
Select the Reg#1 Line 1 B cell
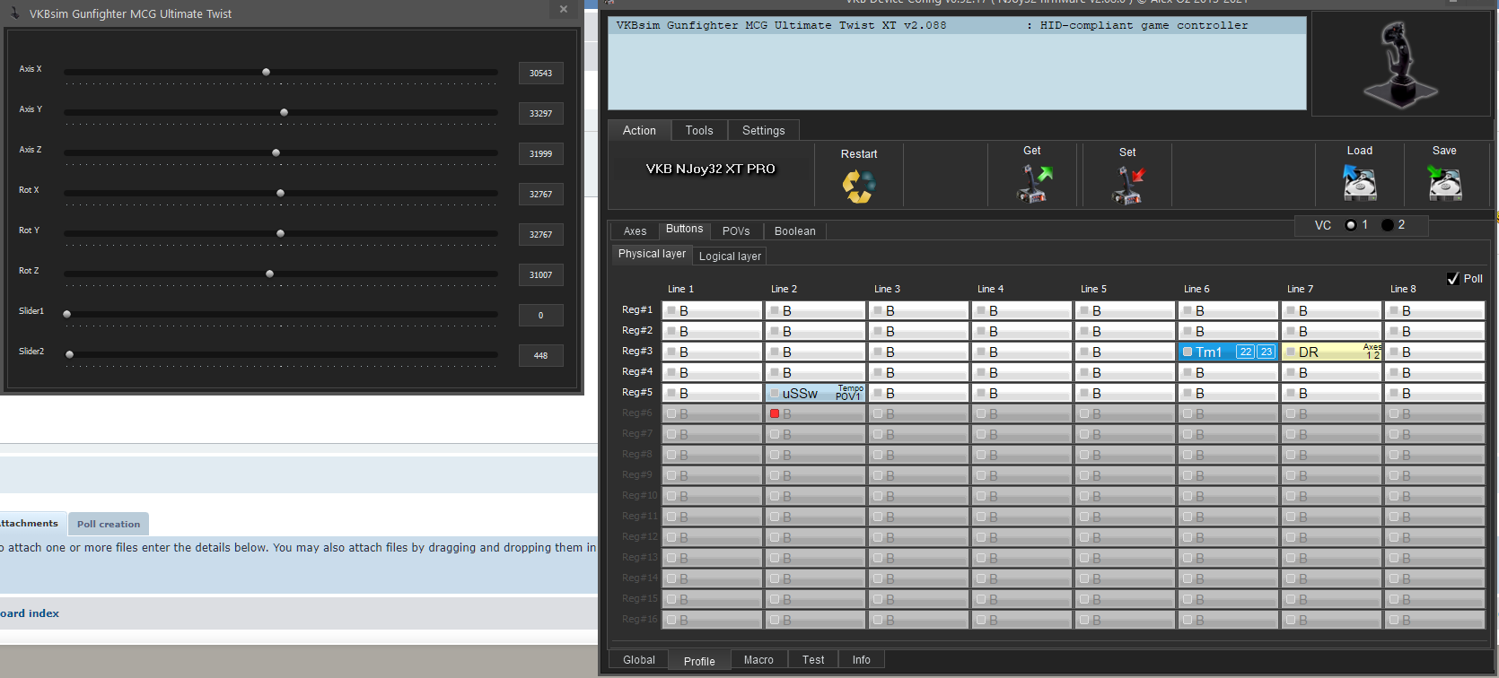point(712,310)
